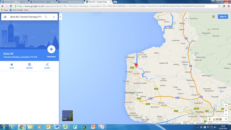Click the Fleetwood map label
Image resolution: width=231 pixels, height=130 pixels.
(x=130, y=57)
